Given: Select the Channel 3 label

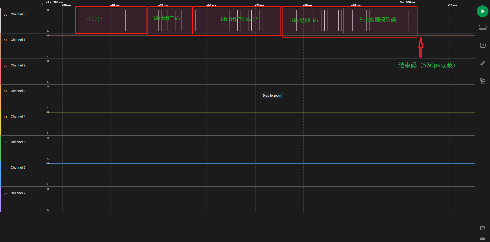Looking at the screenshot, I should tap(18, 91).
